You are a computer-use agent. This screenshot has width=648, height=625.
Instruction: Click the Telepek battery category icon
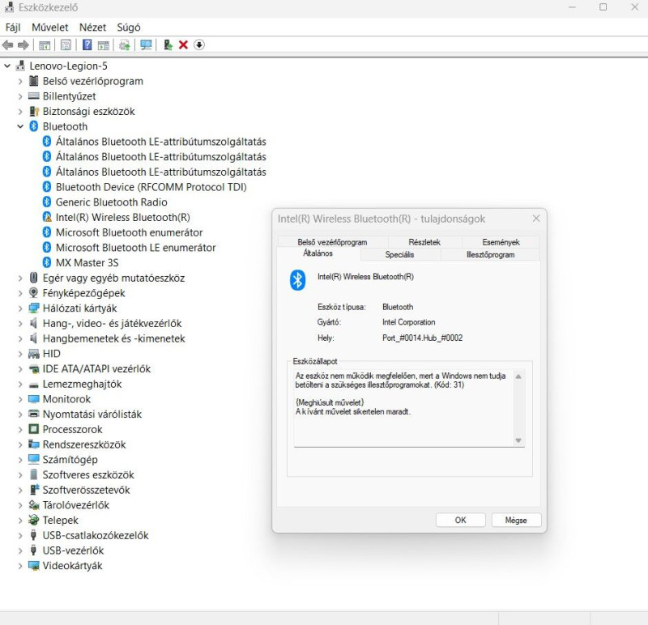point(34,520)
